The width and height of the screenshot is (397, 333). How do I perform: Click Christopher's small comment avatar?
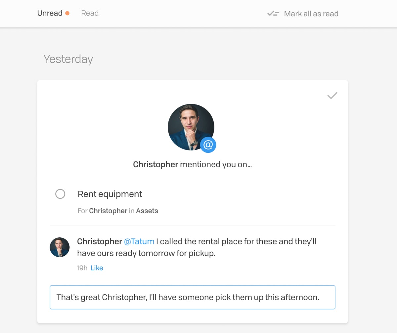point(60,247)
